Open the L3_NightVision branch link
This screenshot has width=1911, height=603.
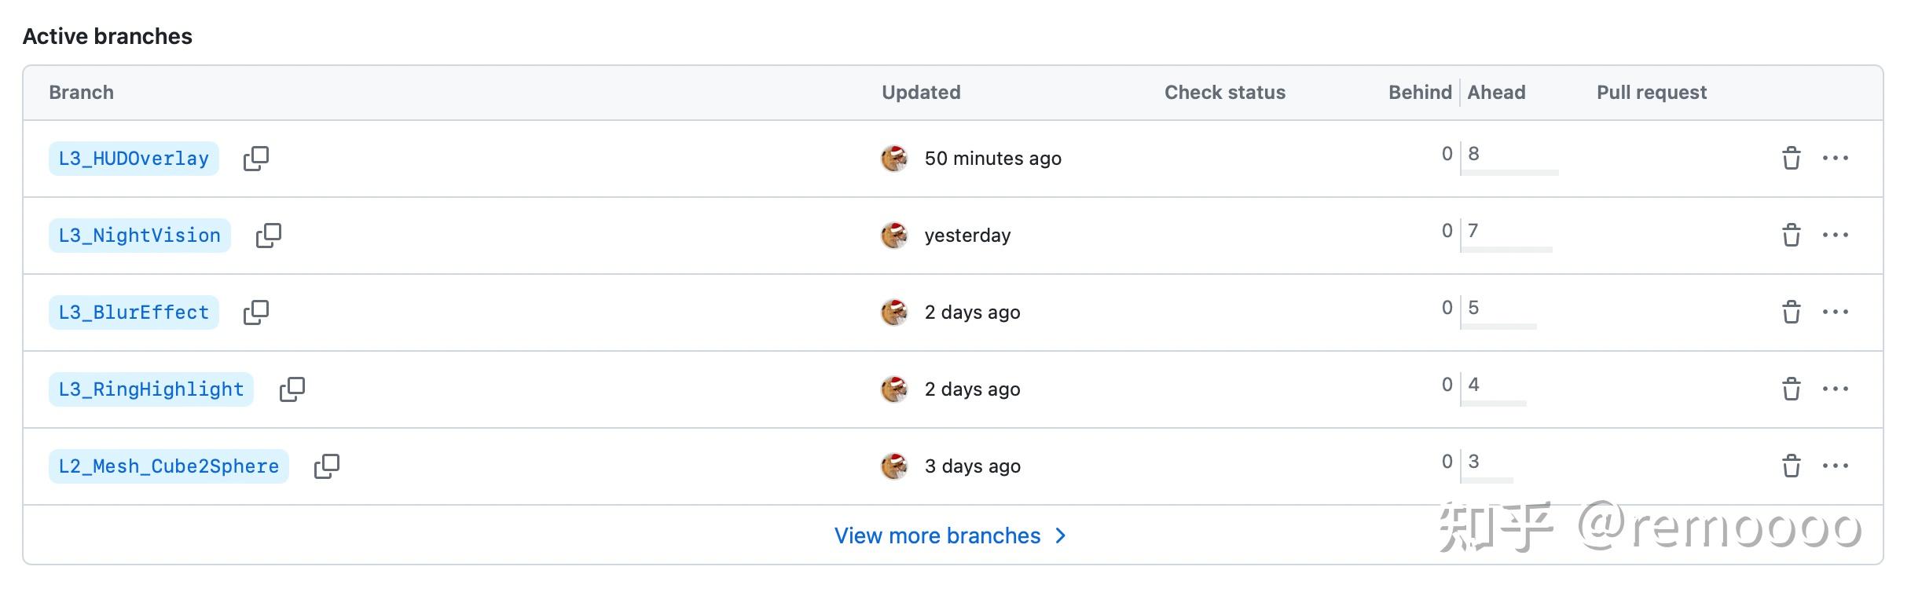pos(139,236)
